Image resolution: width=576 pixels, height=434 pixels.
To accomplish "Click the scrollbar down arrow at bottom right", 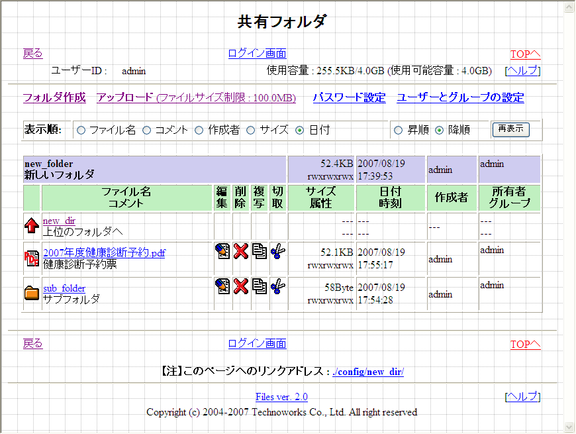I will coord(569,427).
